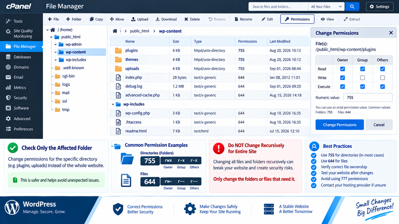399x224 pixels.
Task: Create a new Folder from toolbar
Action: (74, 19)
